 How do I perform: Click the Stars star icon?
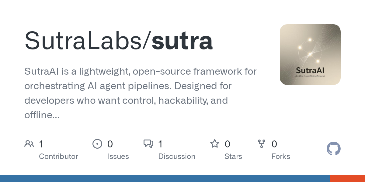[215, 144]
